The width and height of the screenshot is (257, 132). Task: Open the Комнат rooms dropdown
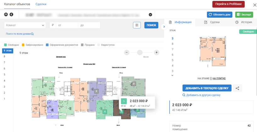[25, 25]
